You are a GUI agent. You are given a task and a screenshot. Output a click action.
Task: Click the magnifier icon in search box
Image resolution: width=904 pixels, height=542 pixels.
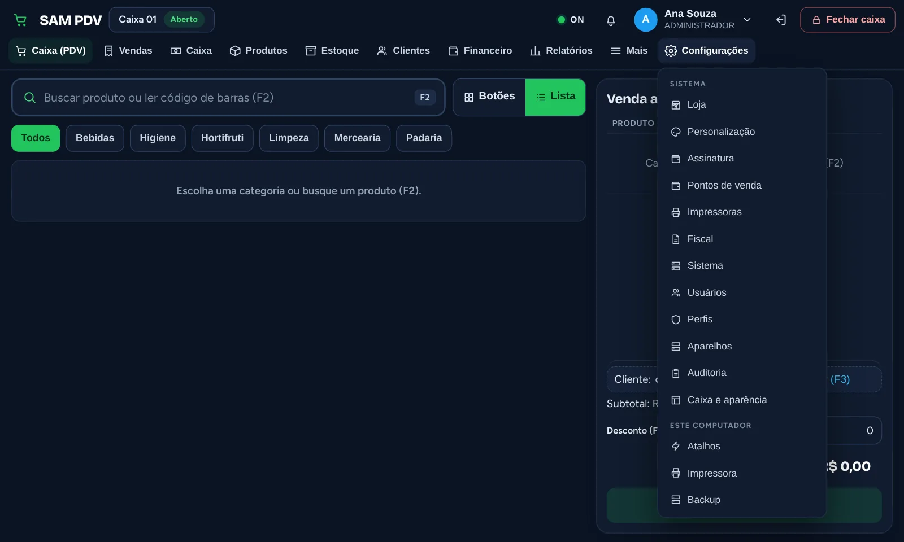point(30,98)
